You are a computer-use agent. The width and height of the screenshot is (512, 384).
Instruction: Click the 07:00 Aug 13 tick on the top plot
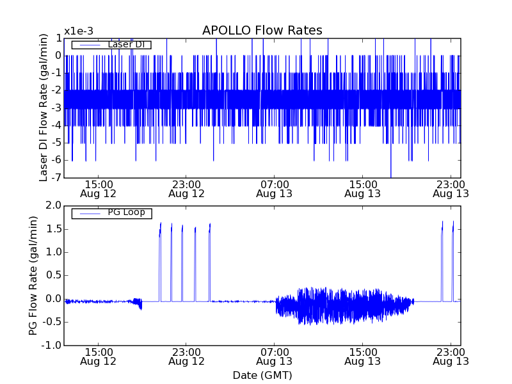[x=275, y=188]
